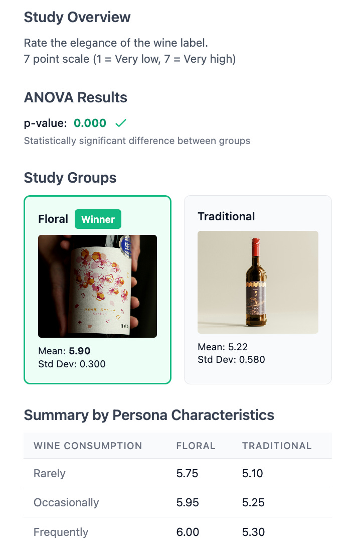Screen dimensions: 351x553
Task: Select the green Winner badge
Action: [x=98, y=219]
